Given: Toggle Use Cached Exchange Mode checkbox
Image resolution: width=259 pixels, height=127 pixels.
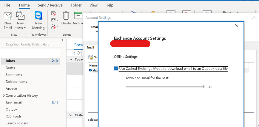Looking at the screenshot, I should tap(116, 68).
